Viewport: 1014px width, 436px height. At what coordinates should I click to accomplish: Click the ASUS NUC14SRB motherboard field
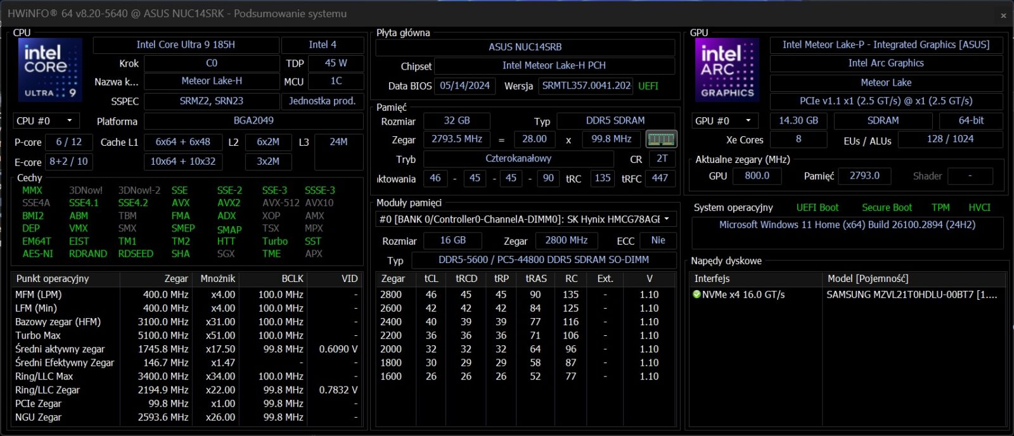[x=525, y=47]
